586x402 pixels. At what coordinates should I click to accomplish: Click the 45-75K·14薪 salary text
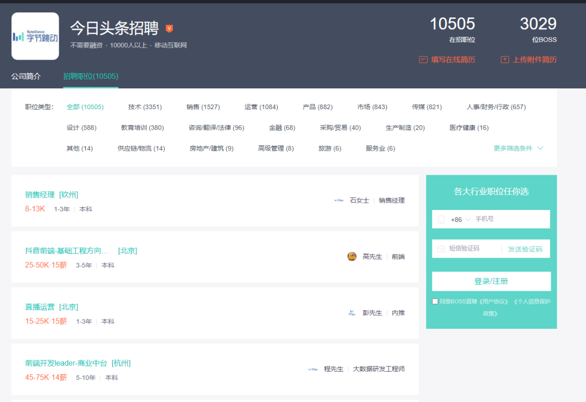pyautogui.click(x=46, y=378)
